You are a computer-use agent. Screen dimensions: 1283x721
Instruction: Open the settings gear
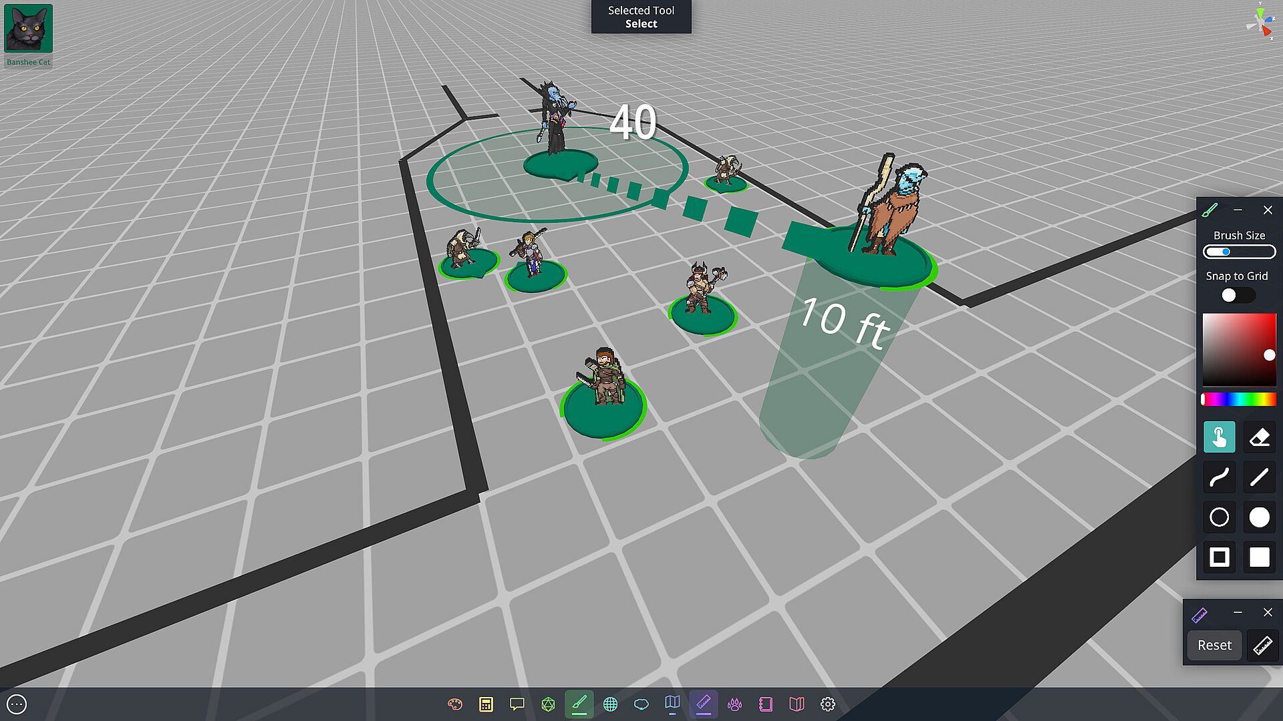click(828, 704)
